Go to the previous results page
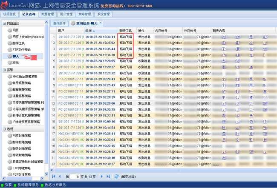This screenshot has height=188, width=277. pos(60,177)
